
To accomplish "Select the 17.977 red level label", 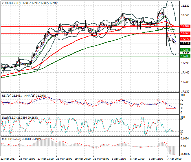I will pyautogui.click(x=185, y=39).
